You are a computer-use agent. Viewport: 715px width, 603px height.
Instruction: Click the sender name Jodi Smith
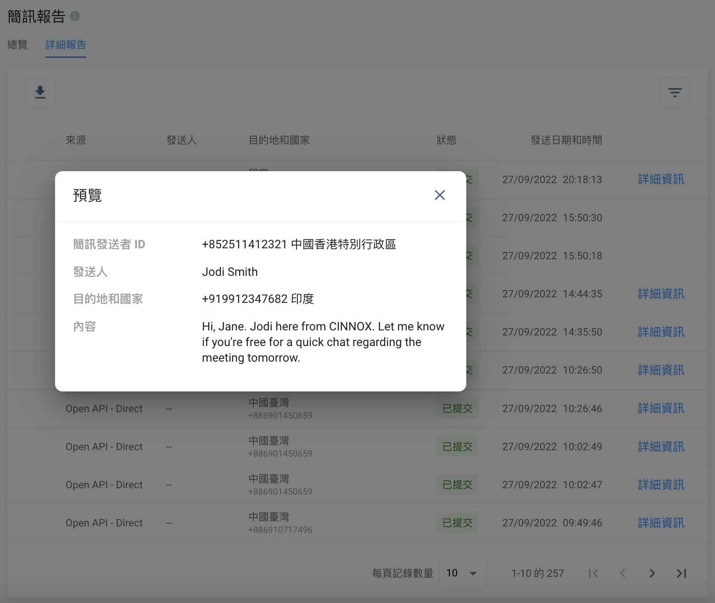click(x=230, y=272)
